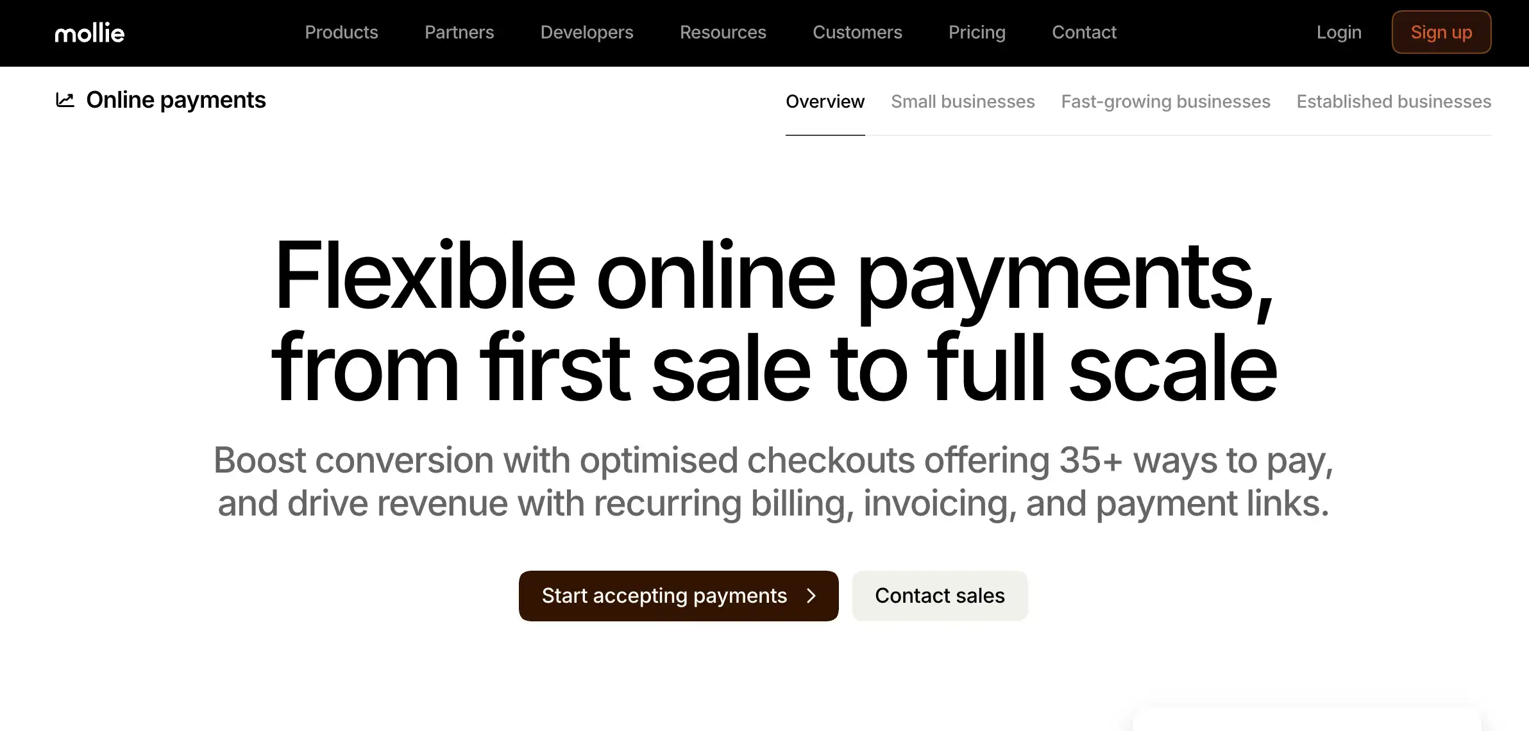Click the chevron arrow in Start accepting payments
Screen dimensions: 1529x731
click(811, 596)
